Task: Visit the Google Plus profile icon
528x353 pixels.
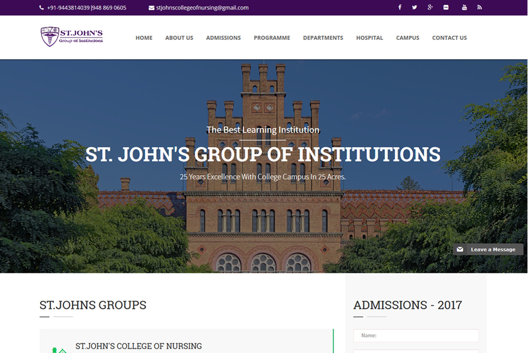Action: (430, 7)
